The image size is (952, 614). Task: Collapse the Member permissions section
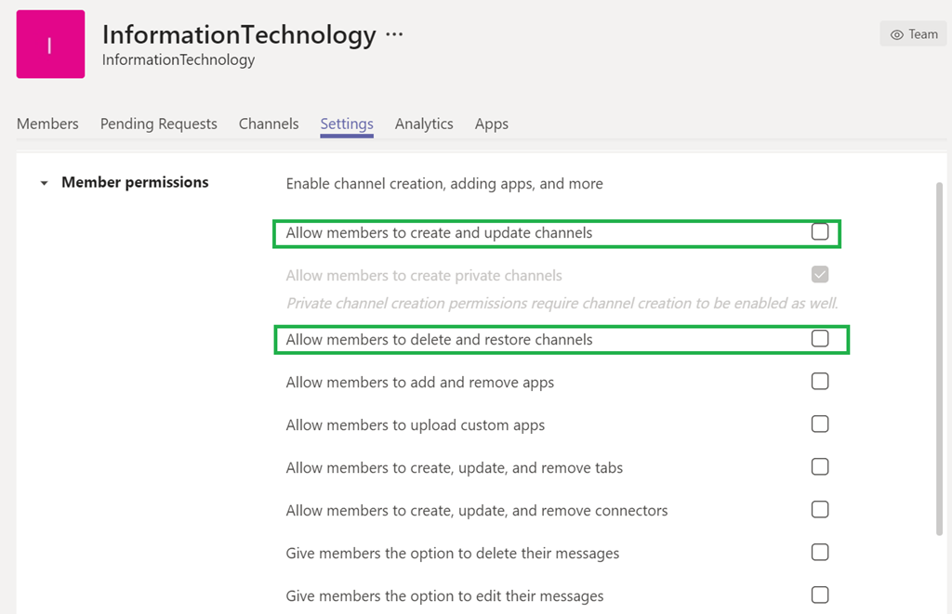point(44,183)
